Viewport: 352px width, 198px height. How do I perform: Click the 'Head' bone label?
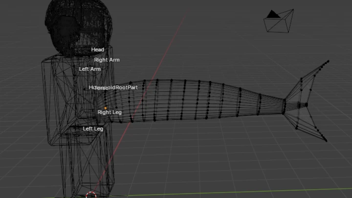tap(98, 49)
